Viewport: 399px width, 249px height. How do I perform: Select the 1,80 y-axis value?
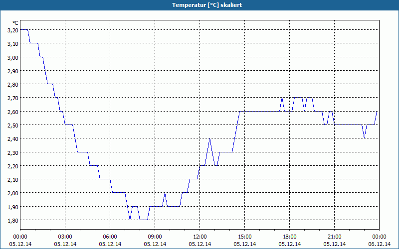click(13, 220)
